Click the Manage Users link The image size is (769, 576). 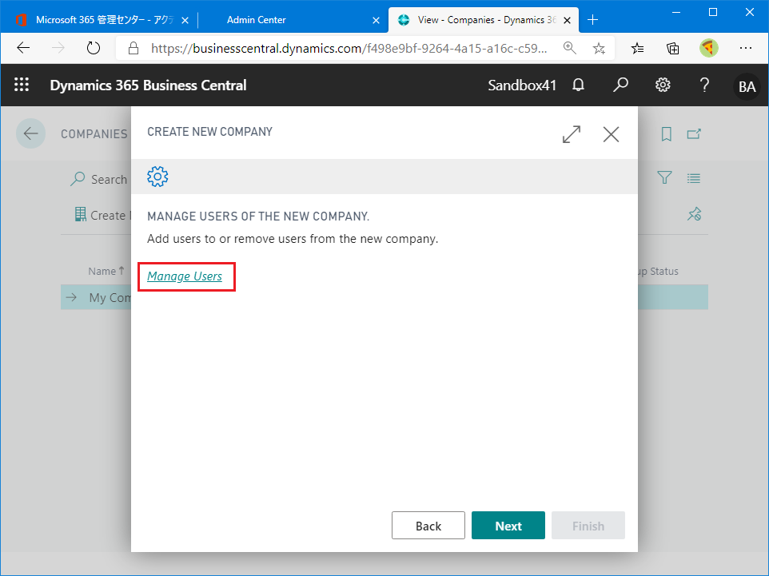[x=185, y=276]
